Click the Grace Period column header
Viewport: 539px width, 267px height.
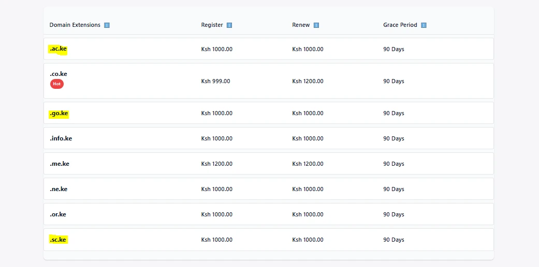point(400,25)
